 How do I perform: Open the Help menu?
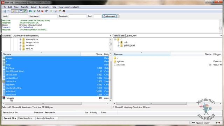[x=54, y=7]
